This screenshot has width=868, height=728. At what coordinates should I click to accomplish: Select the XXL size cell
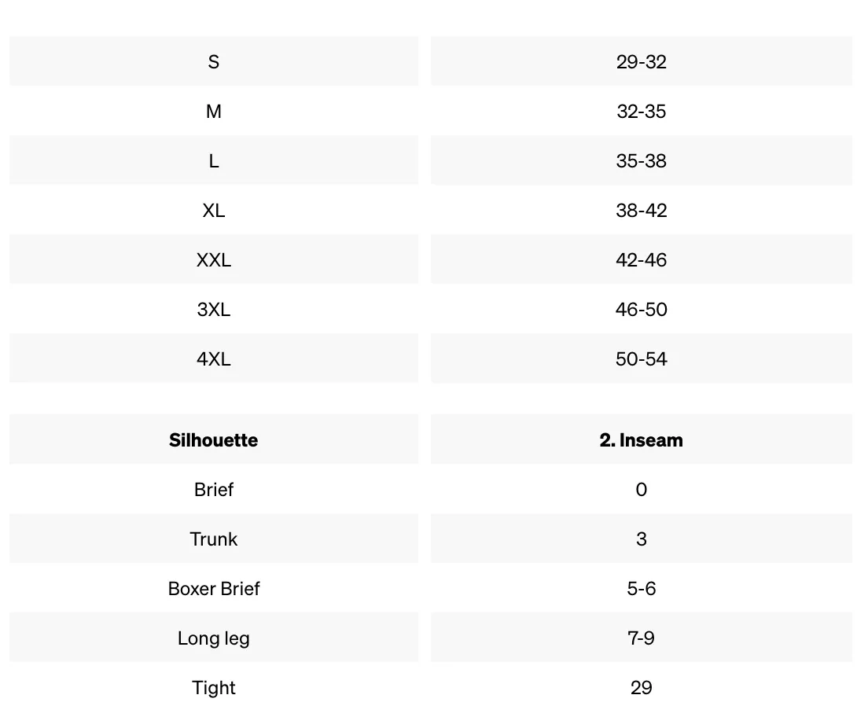tap(214, 259)
